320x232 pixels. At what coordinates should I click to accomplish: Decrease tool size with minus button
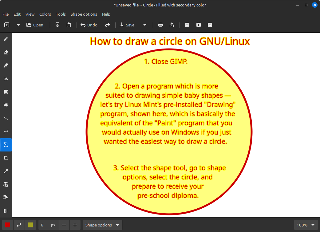64,225
